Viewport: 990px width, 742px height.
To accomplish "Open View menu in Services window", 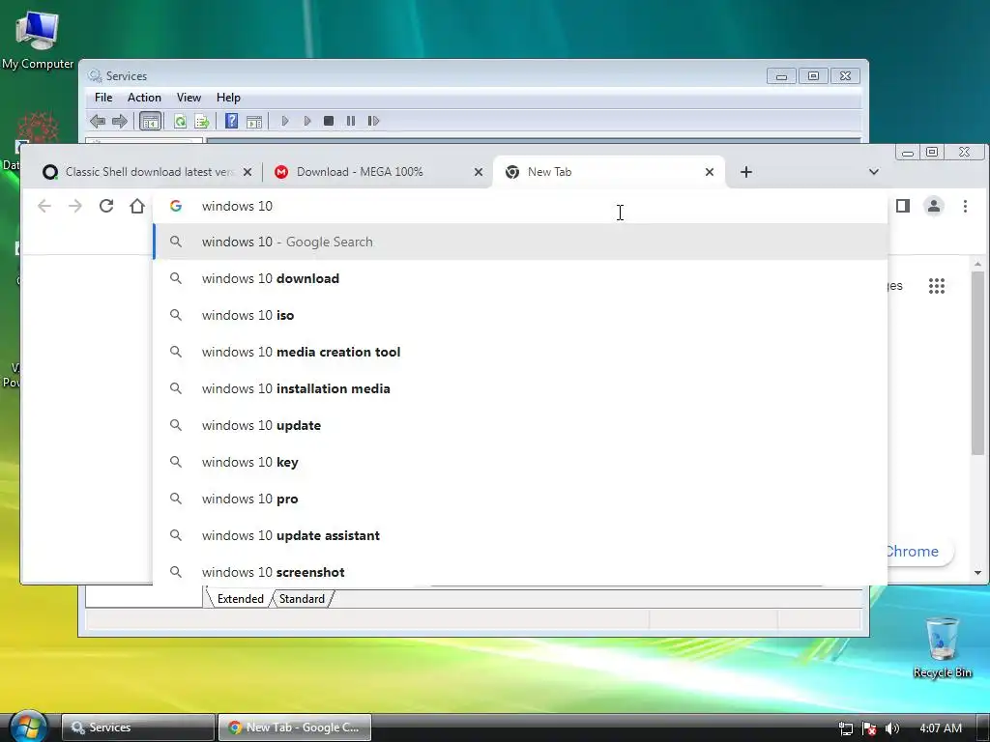I will (189, 98).
